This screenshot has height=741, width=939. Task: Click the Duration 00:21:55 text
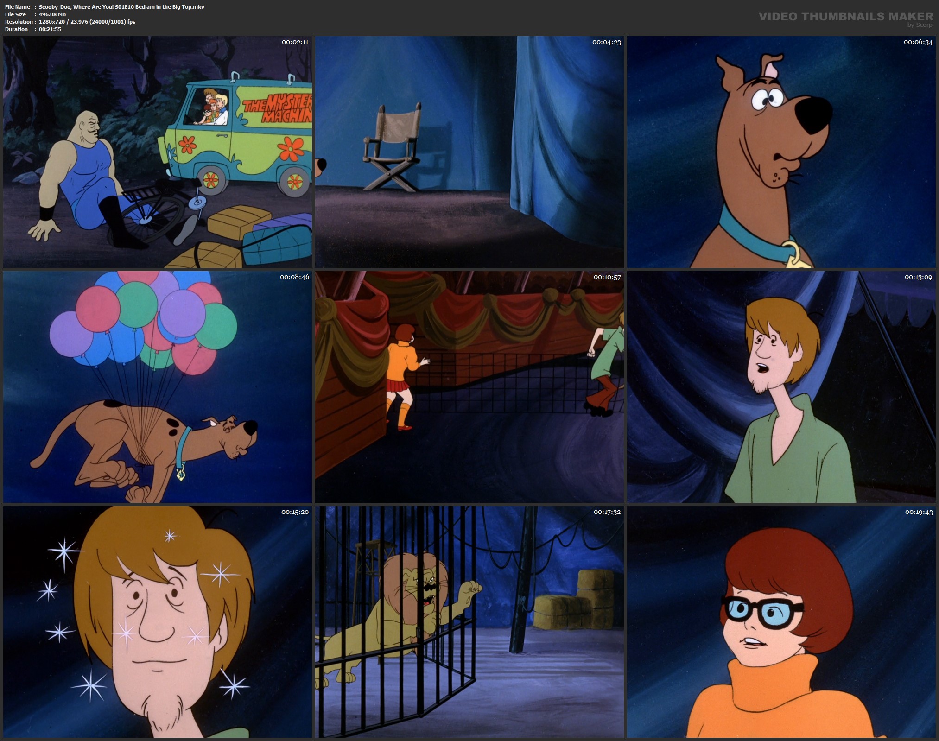(50, 29)
